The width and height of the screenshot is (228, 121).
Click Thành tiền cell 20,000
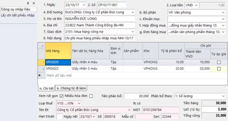[x=198, y=69]
